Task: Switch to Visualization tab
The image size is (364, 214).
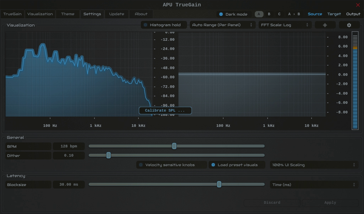Action: [40, 14]
